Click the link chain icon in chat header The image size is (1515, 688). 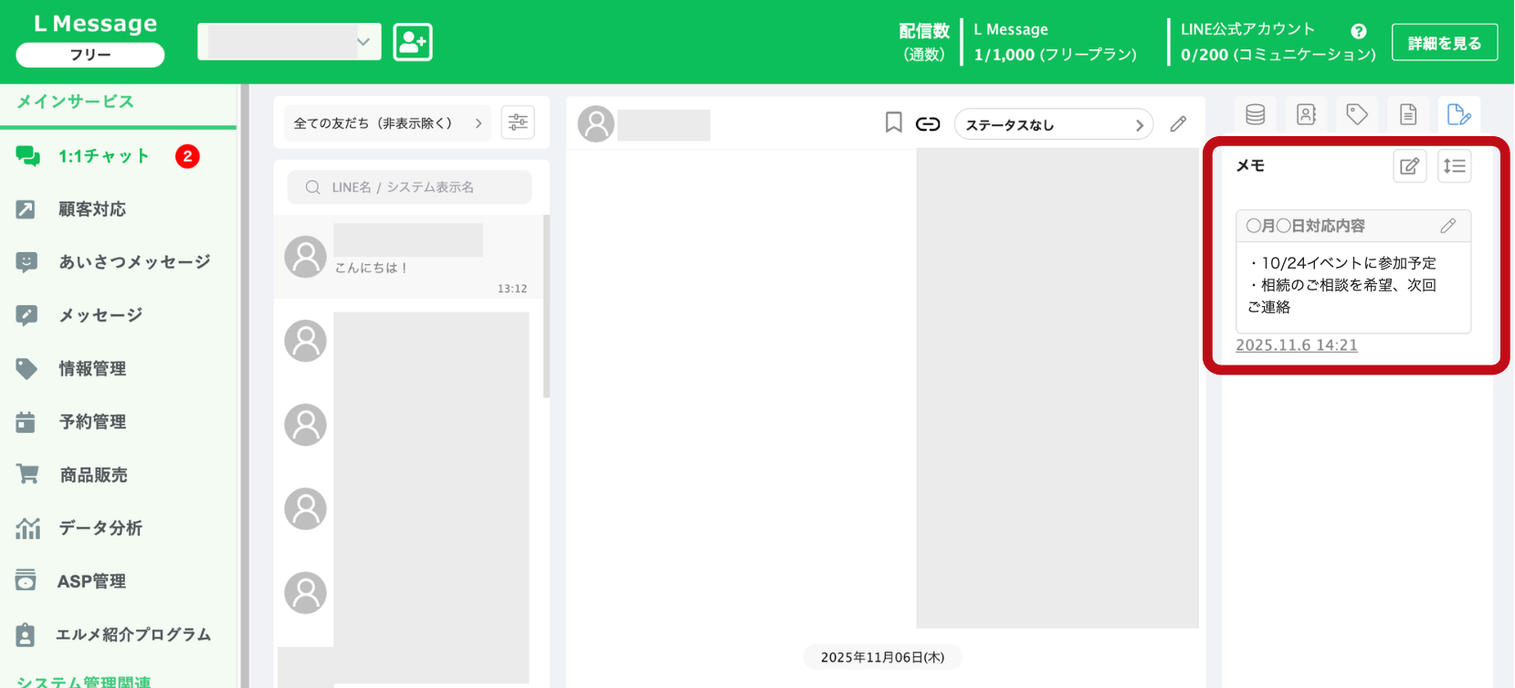[928, 124]
